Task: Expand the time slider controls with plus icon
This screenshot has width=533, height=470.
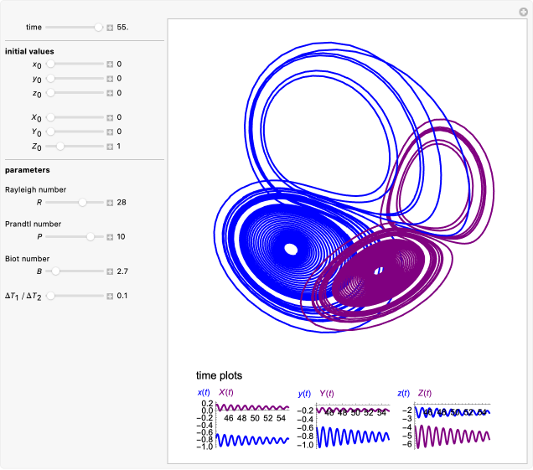Action: (x=110, y=28)
